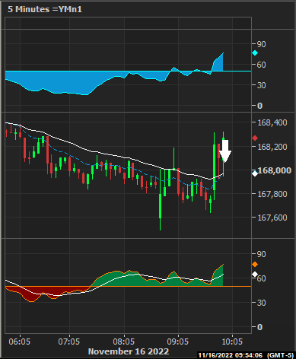Click the 10:05 time axis label
This screenshot has width=296, height=359.
[232, 342]
